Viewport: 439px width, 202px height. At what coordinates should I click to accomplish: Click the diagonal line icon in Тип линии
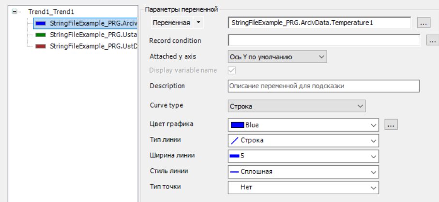click(x=234, y=140)
